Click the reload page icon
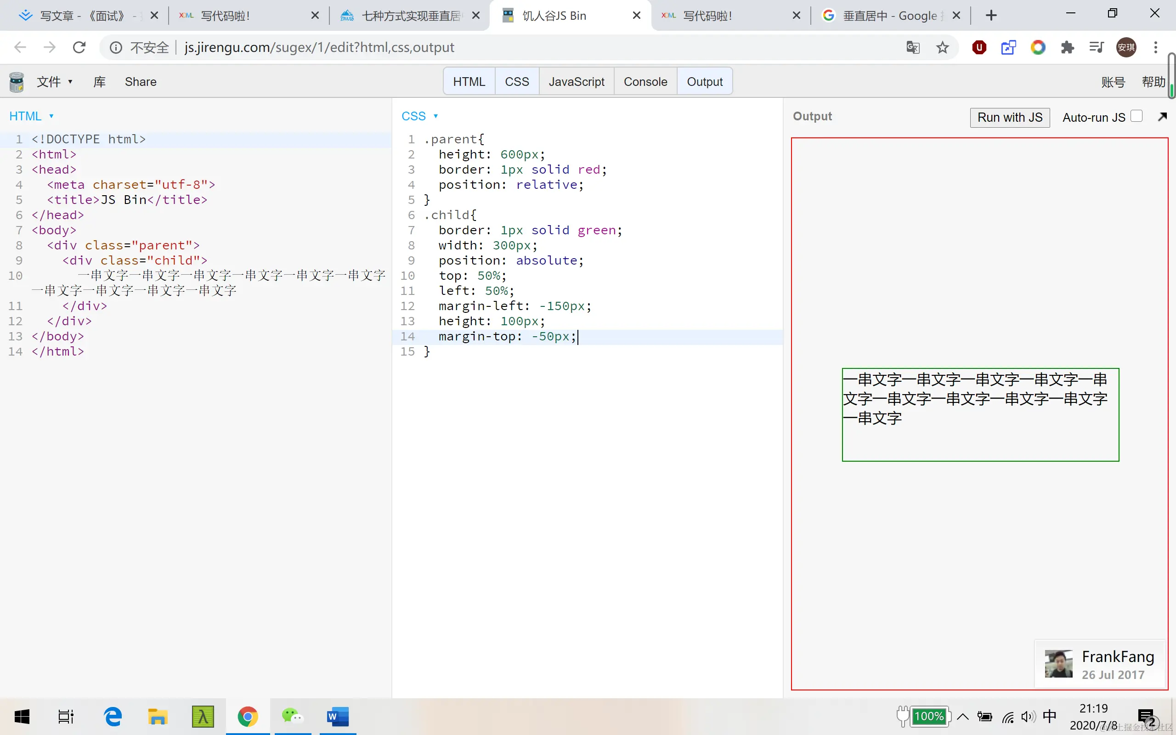This screenshot has height=735, width=1176. pos(79,47)
